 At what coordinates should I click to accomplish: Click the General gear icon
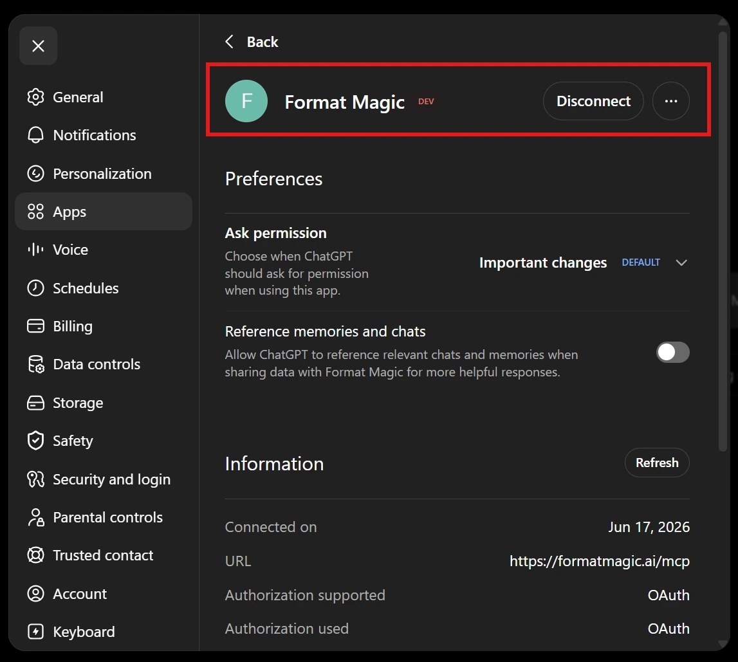36,97
